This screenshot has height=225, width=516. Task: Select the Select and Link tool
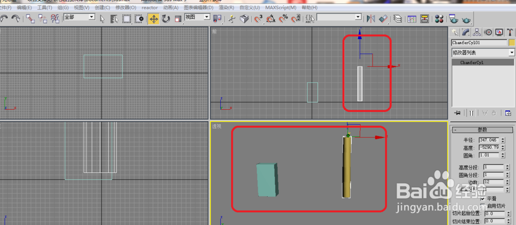(30, 19)
